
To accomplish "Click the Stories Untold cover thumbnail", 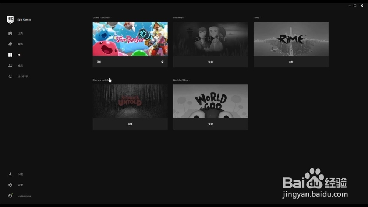I will (130, 101).
